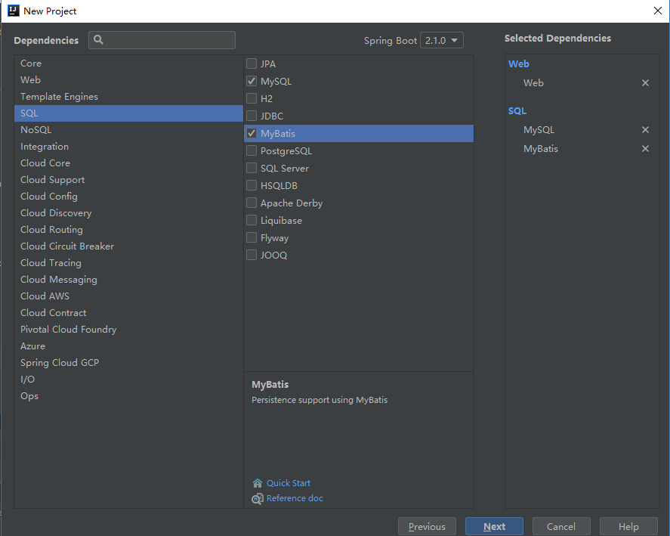Image resolution: width=670 pixels, height=536 pixels.
Task: Tick the Liquibase checkbox
Action: click(252, 220)
